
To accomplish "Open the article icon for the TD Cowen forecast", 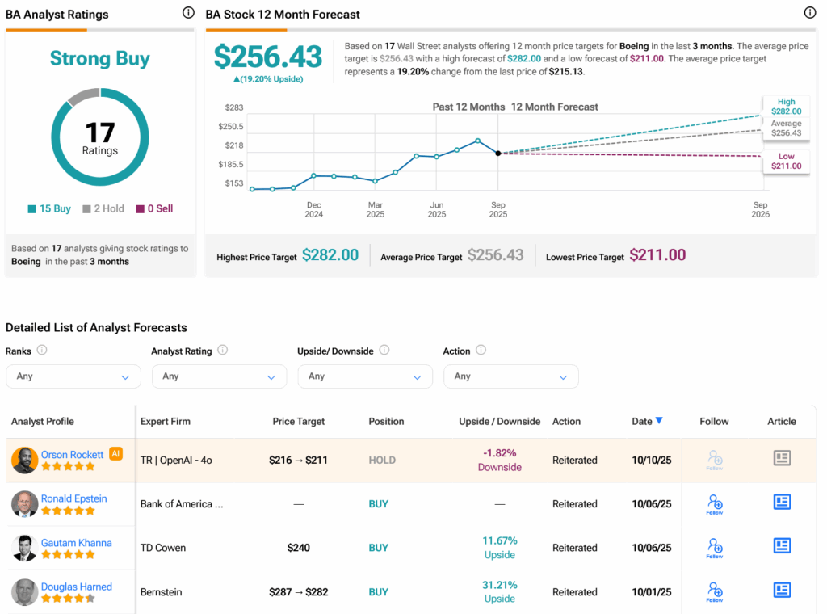I will (x=782, y=546).
